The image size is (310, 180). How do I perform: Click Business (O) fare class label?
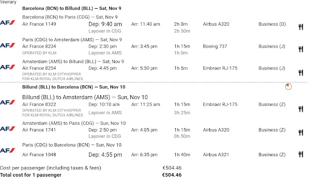272,24
